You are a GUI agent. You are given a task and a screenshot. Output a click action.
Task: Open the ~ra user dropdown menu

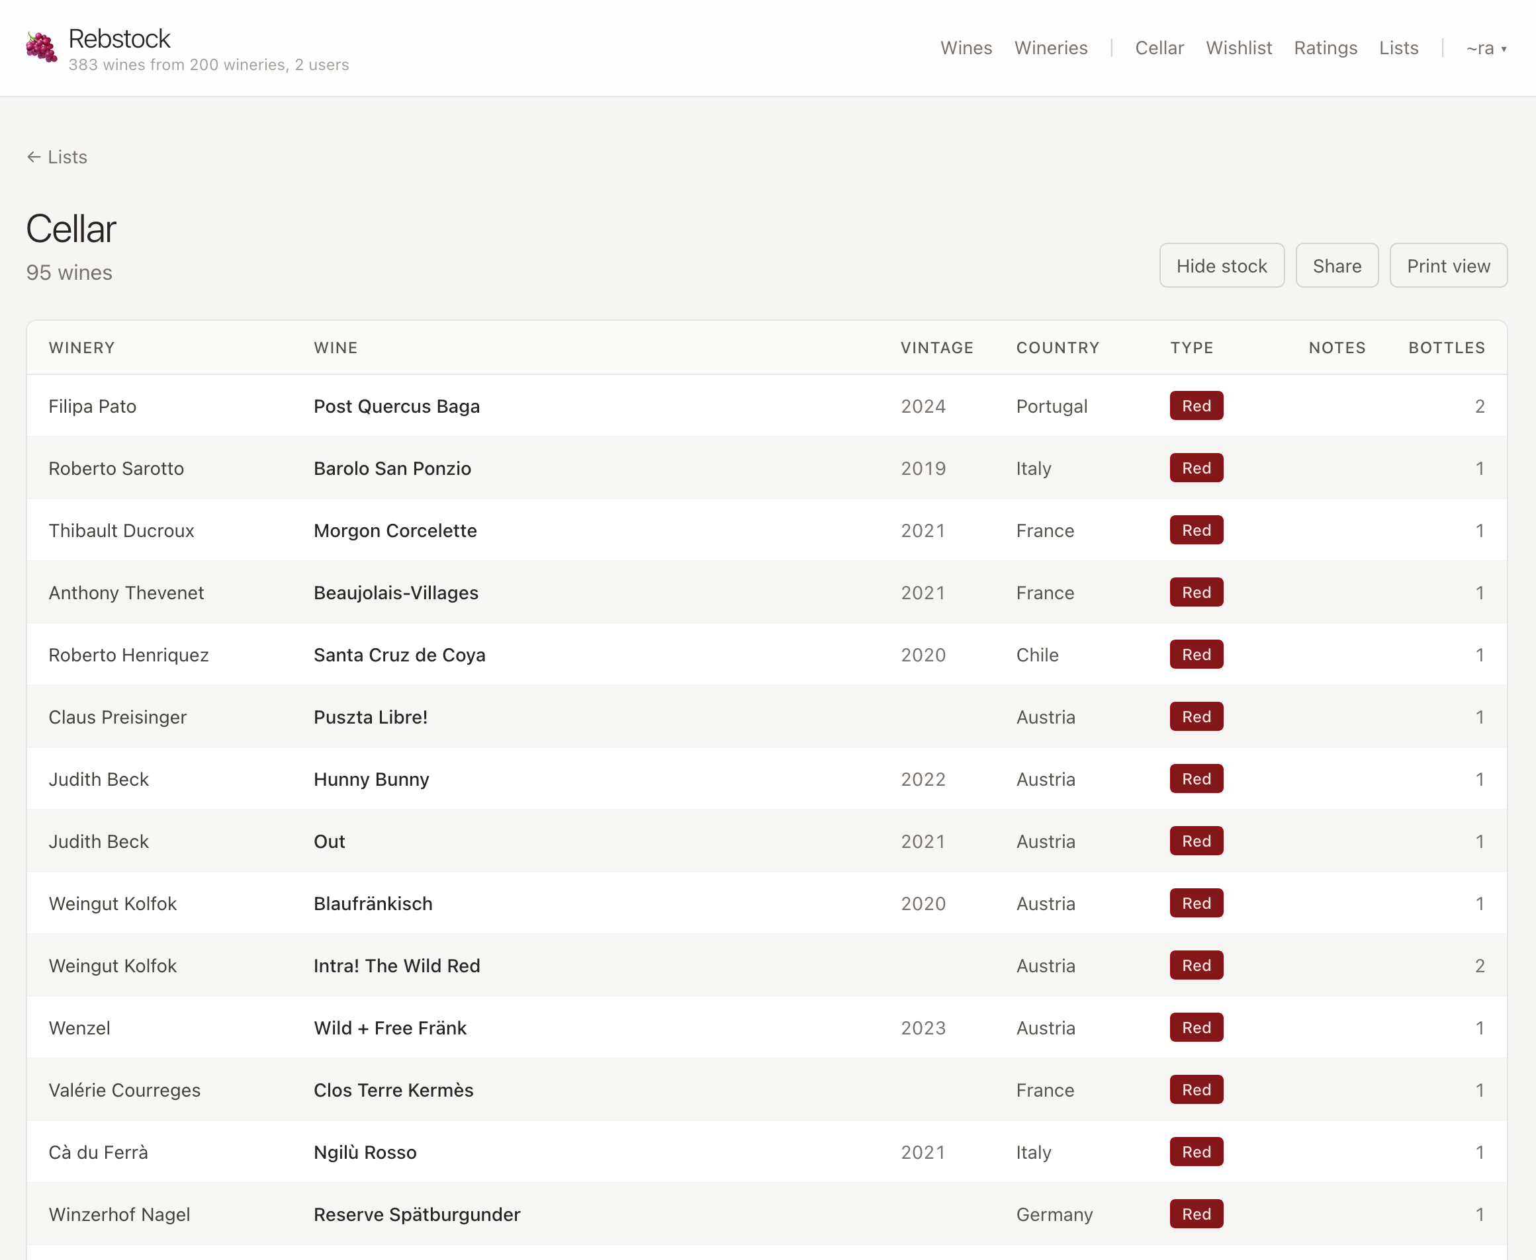[1486, 48]
